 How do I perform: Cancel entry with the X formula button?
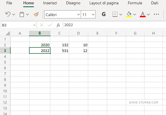click(x=42, y=25)
